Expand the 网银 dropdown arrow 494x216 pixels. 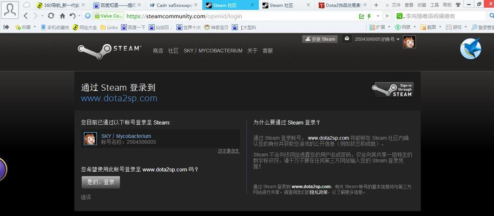click(414, 28)
